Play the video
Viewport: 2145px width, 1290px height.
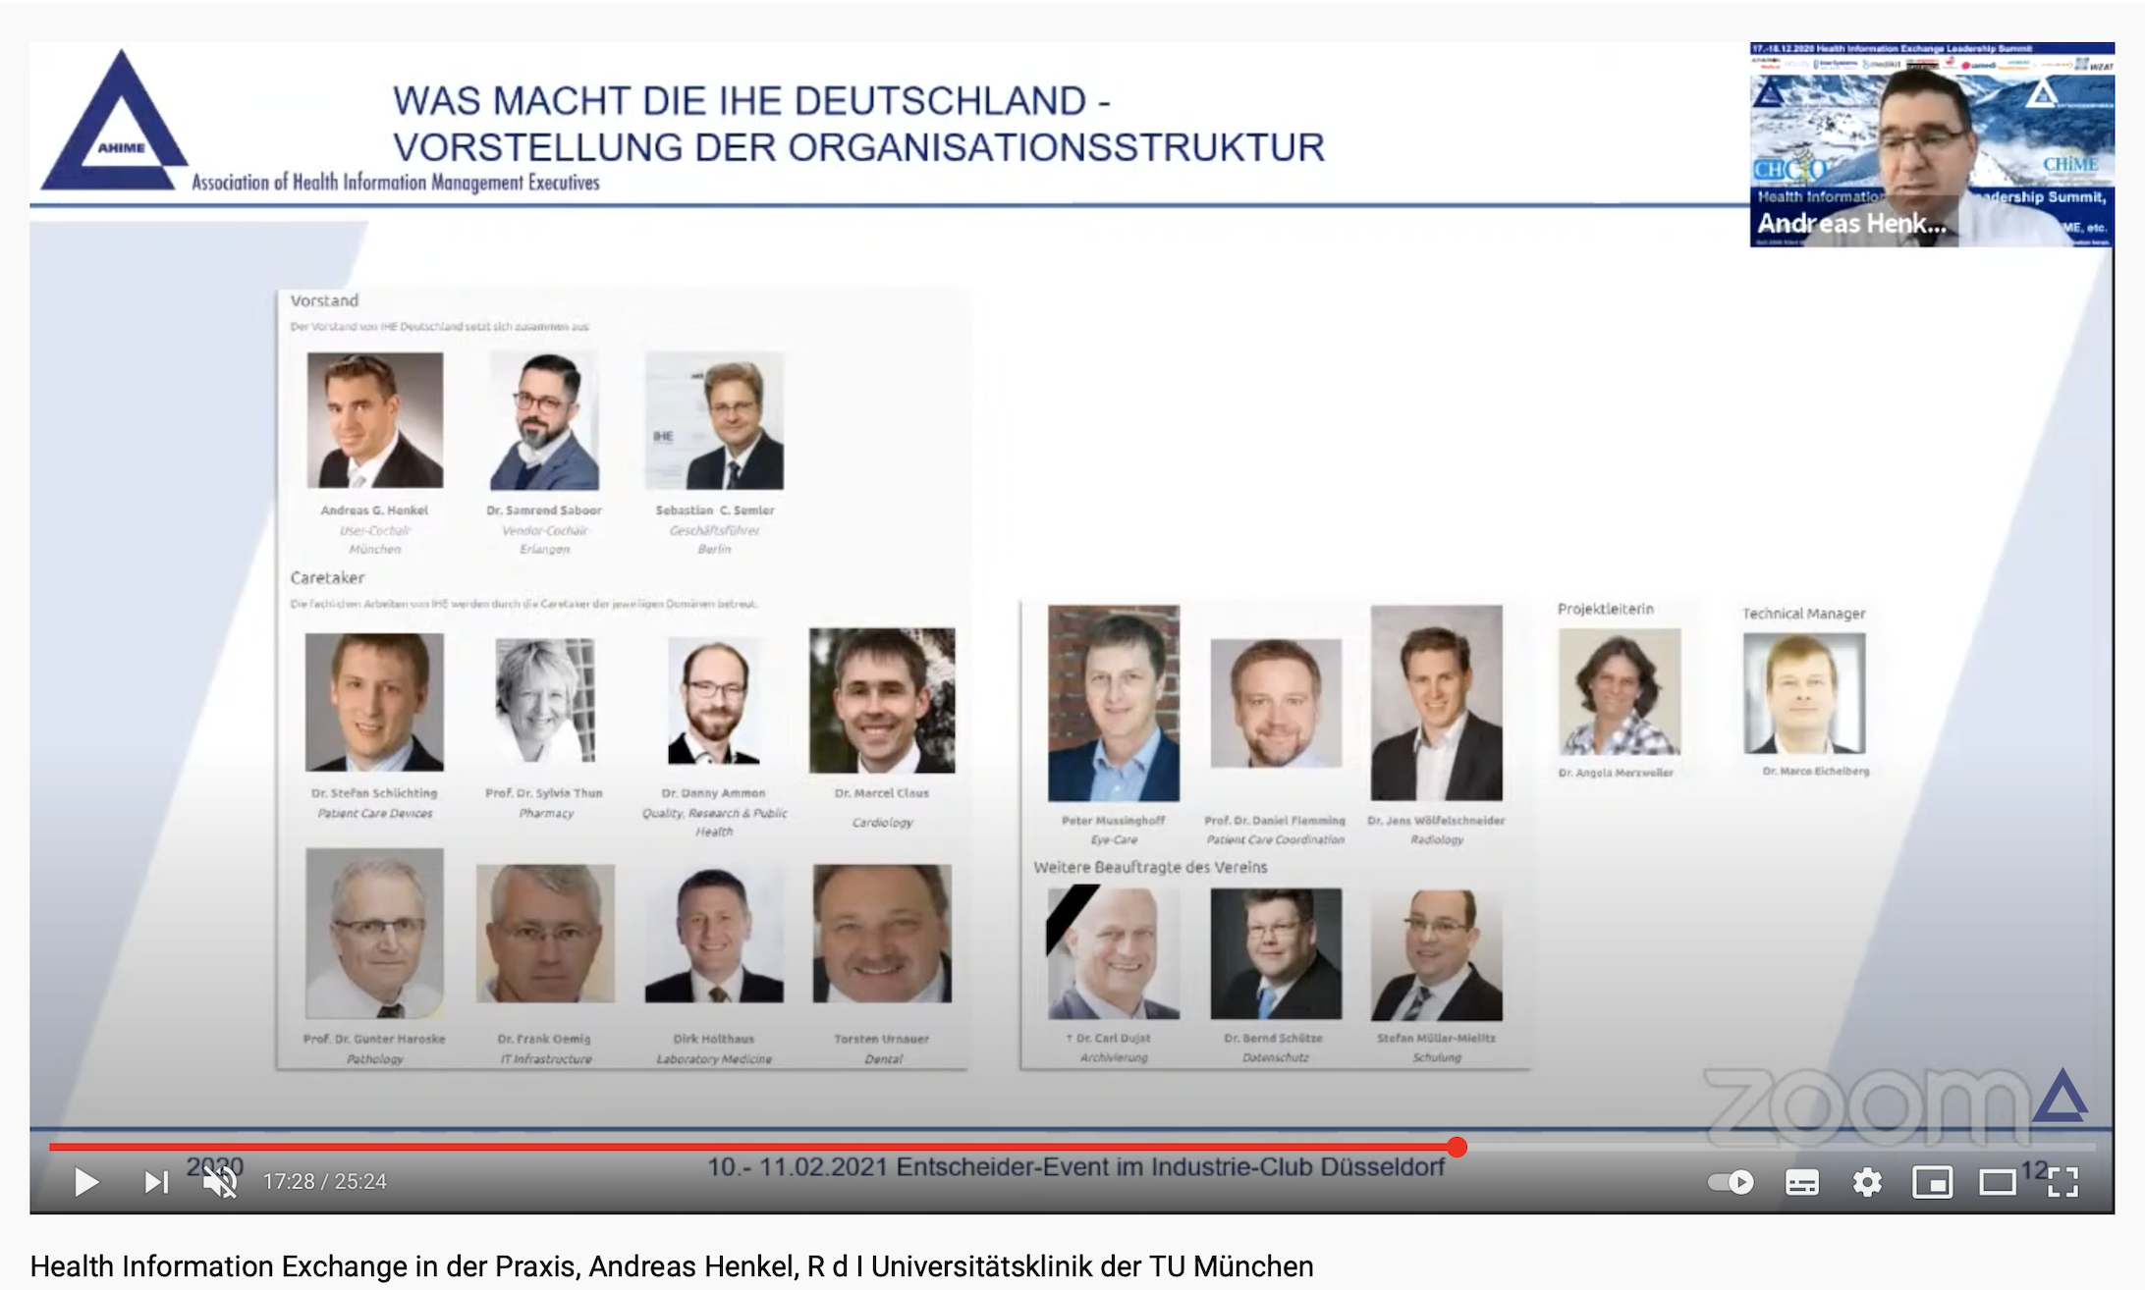(86, 1182)
